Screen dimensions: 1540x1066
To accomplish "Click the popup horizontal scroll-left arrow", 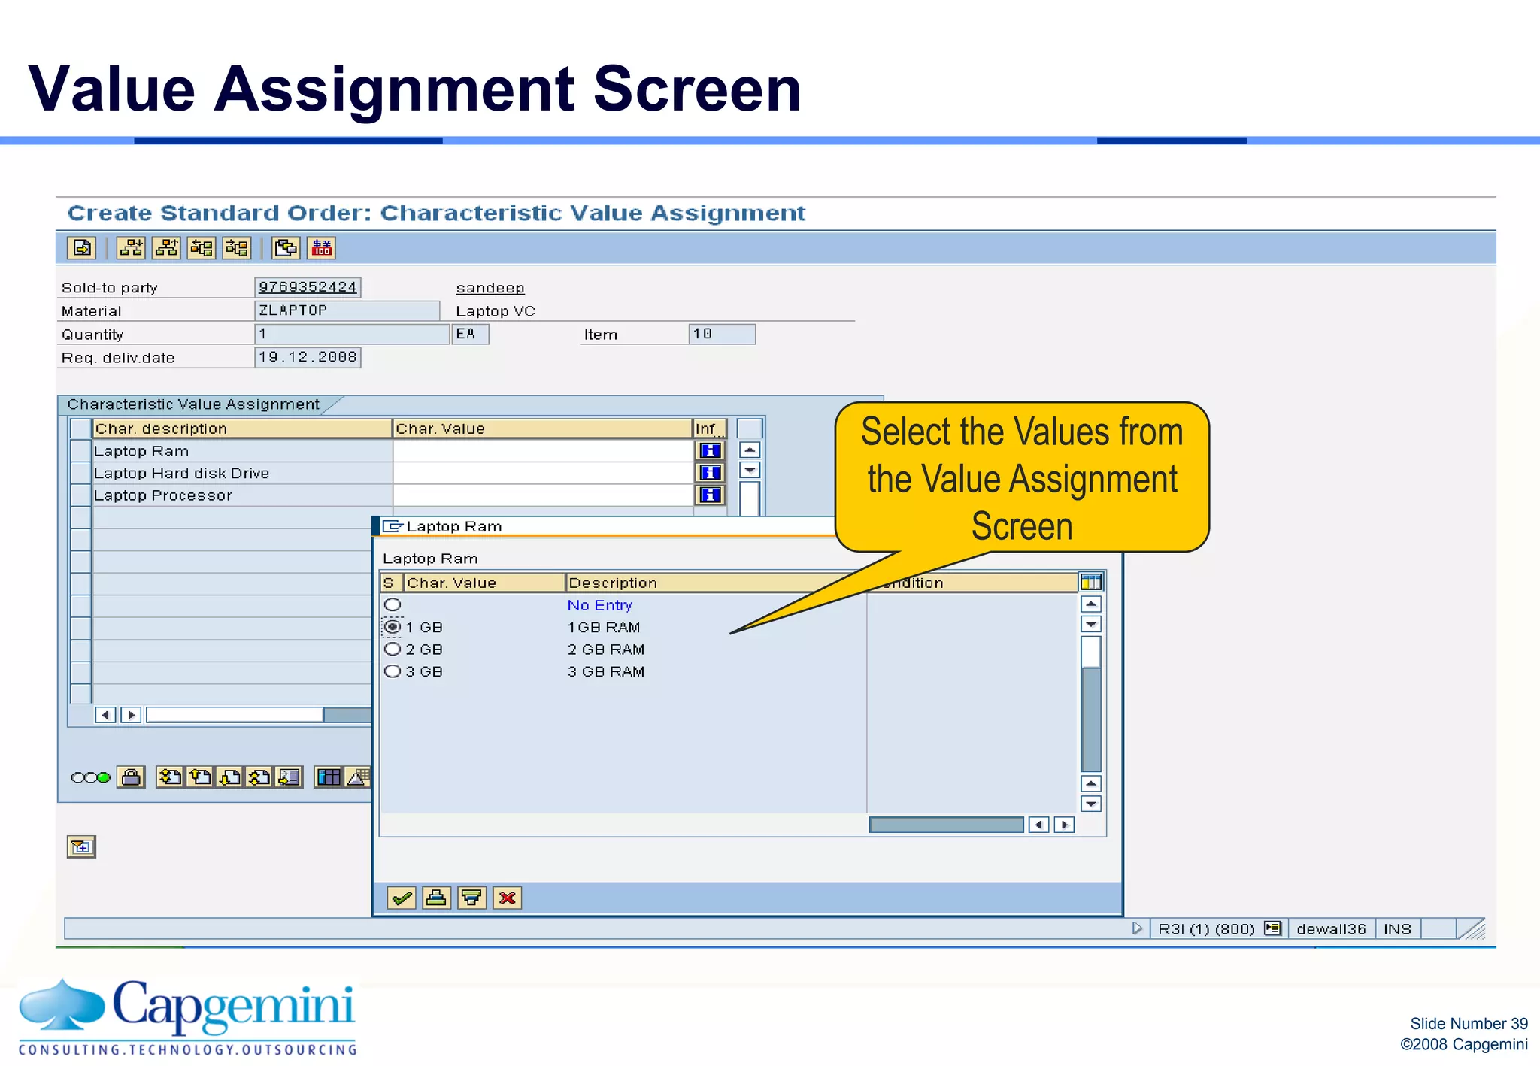I will (1039, 825).
